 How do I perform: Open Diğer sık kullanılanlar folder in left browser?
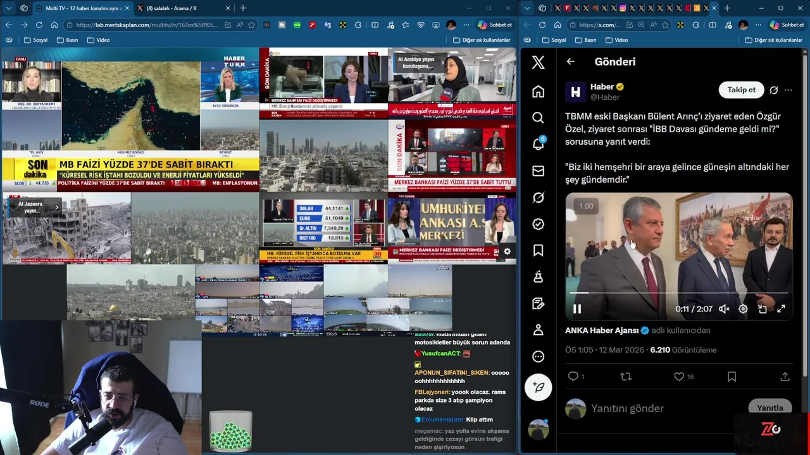coord(482,40)
